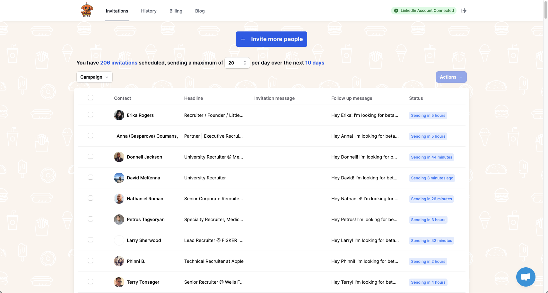548x293 pixels.
Task: Click the per-day limit stepper arrows
Action: [245, 63]
